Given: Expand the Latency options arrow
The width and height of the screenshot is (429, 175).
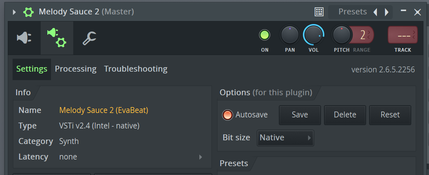Looking at the screenshot, I should click(x=200, y=157).
